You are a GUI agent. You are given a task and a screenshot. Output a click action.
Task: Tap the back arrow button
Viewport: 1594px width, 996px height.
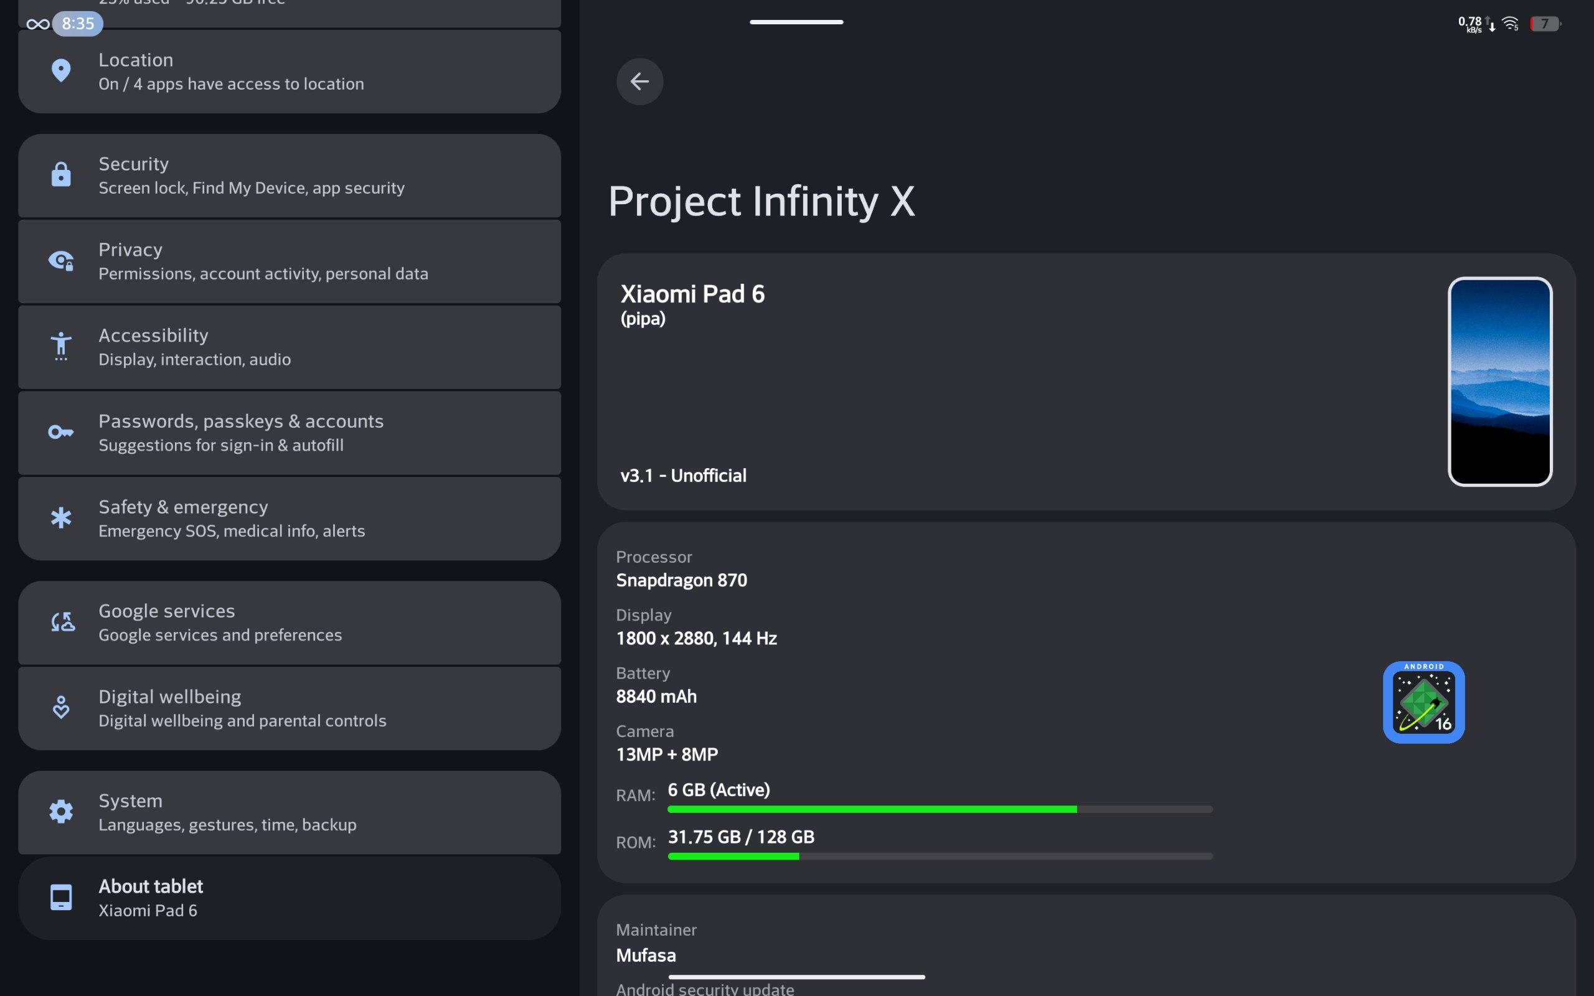point(639,82)
